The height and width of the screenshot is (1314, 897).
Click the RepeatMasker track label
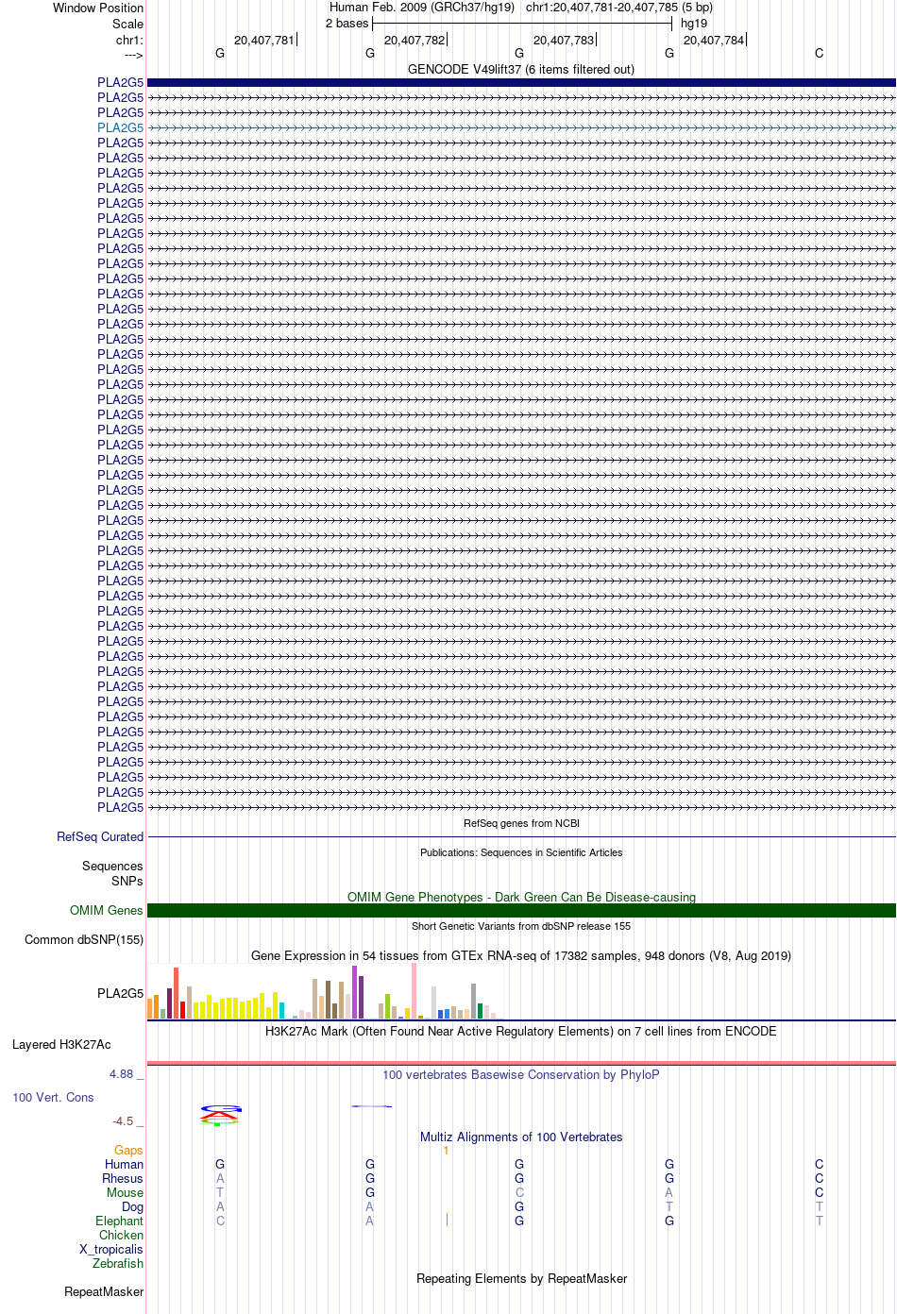[104, 1291]
